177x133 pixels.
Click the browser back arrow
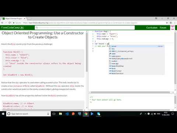[x=2, y=23]
